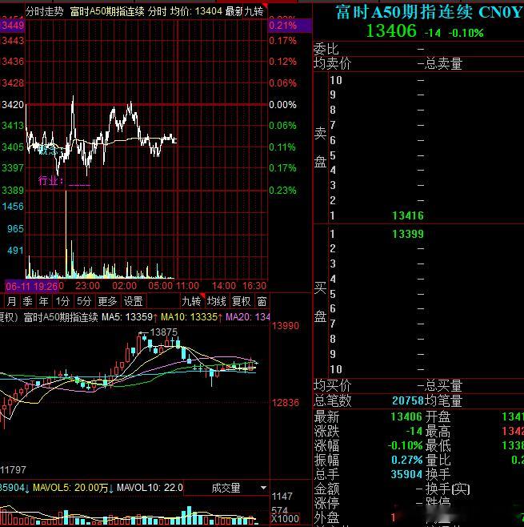Click the MAVOL5: 20.00万 volume label
This screenshot has height=527, width=524.
73,488
